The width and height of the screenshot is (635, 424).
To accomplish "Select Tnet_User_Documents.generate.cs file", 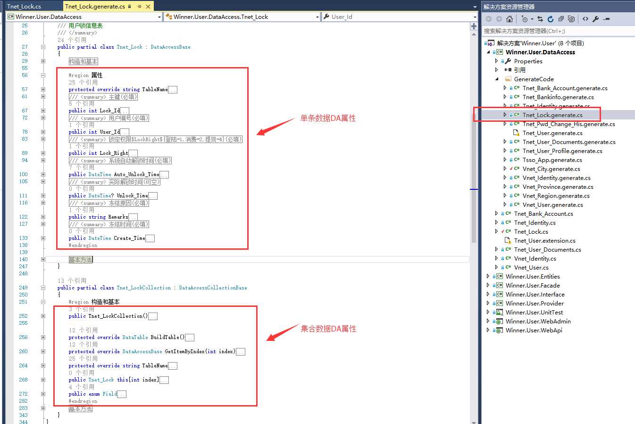I will [569, 142].
